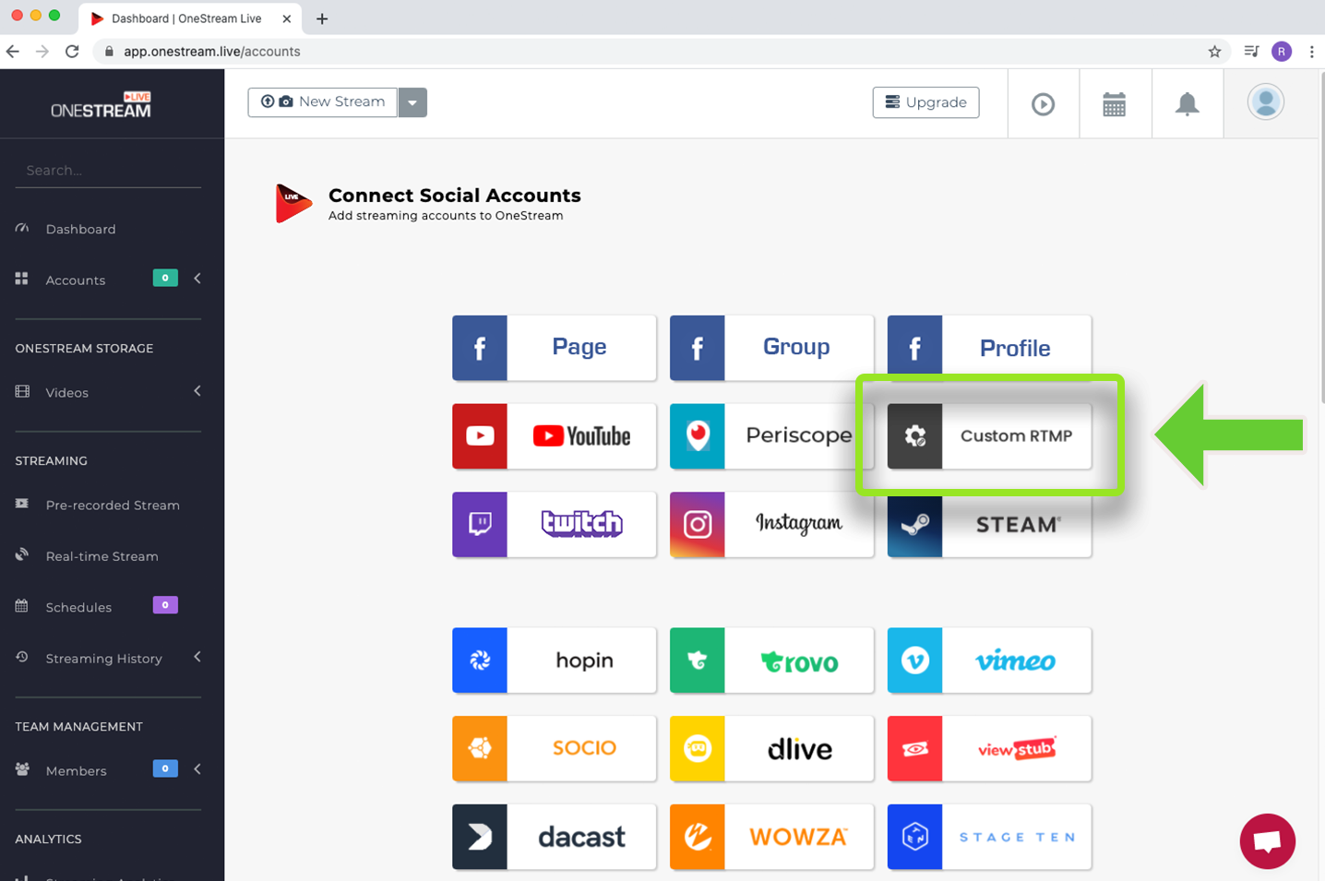Viewport: 1325px width, 881px height.
Task: Connect a ViewStub account
Action: [x=989, y=748]
